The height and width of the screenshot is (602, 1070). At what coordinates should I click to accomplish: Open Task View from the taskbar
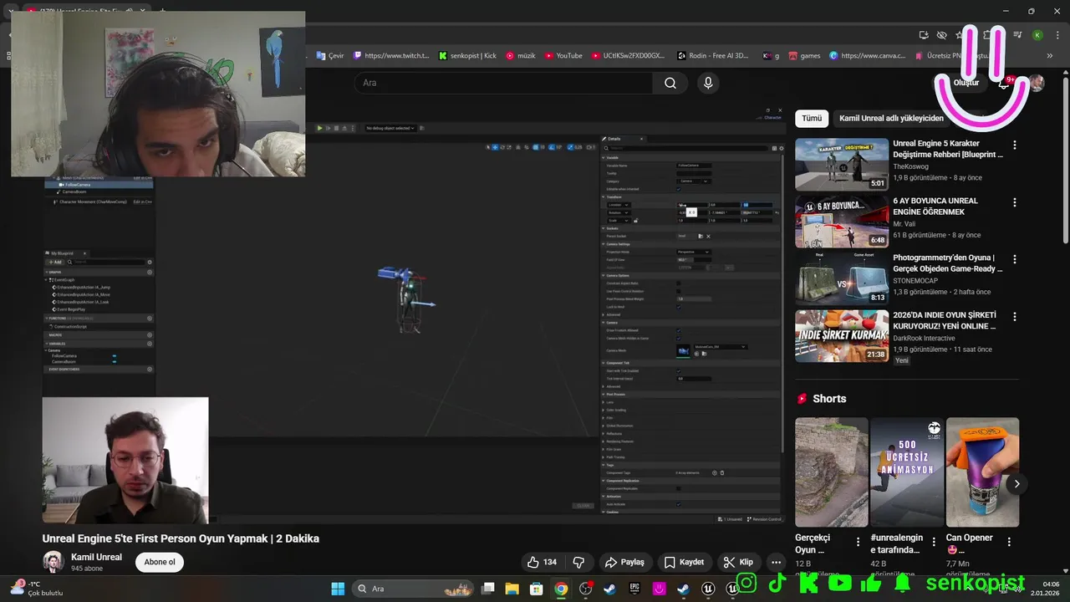(x=488, y=589)
